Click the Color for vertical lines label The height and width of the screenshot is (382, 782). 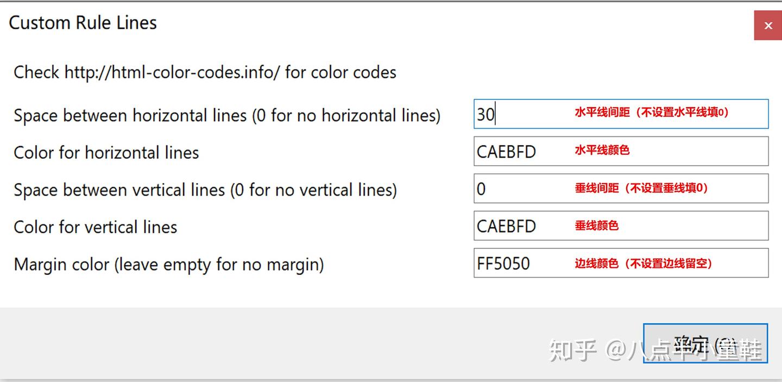click(x=95, y=227)
